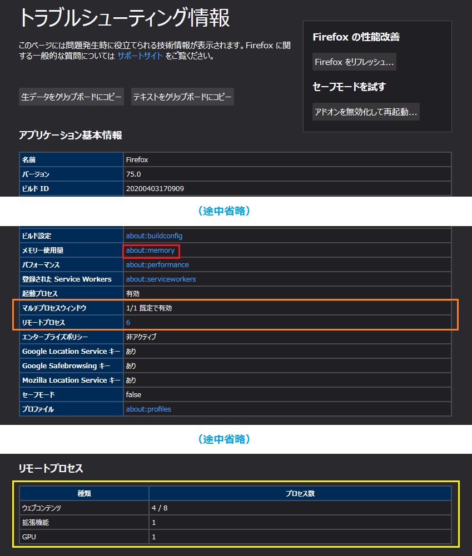This screenshot has height=556, width=472.
Task: Click 登録された Service Workers header
Action: (x=71, y=279)
